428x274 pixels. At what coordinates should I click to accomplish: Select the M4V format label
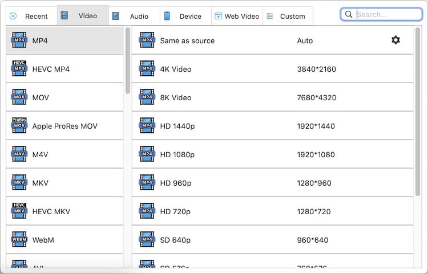pyautogui.click(x=40, y=155)
